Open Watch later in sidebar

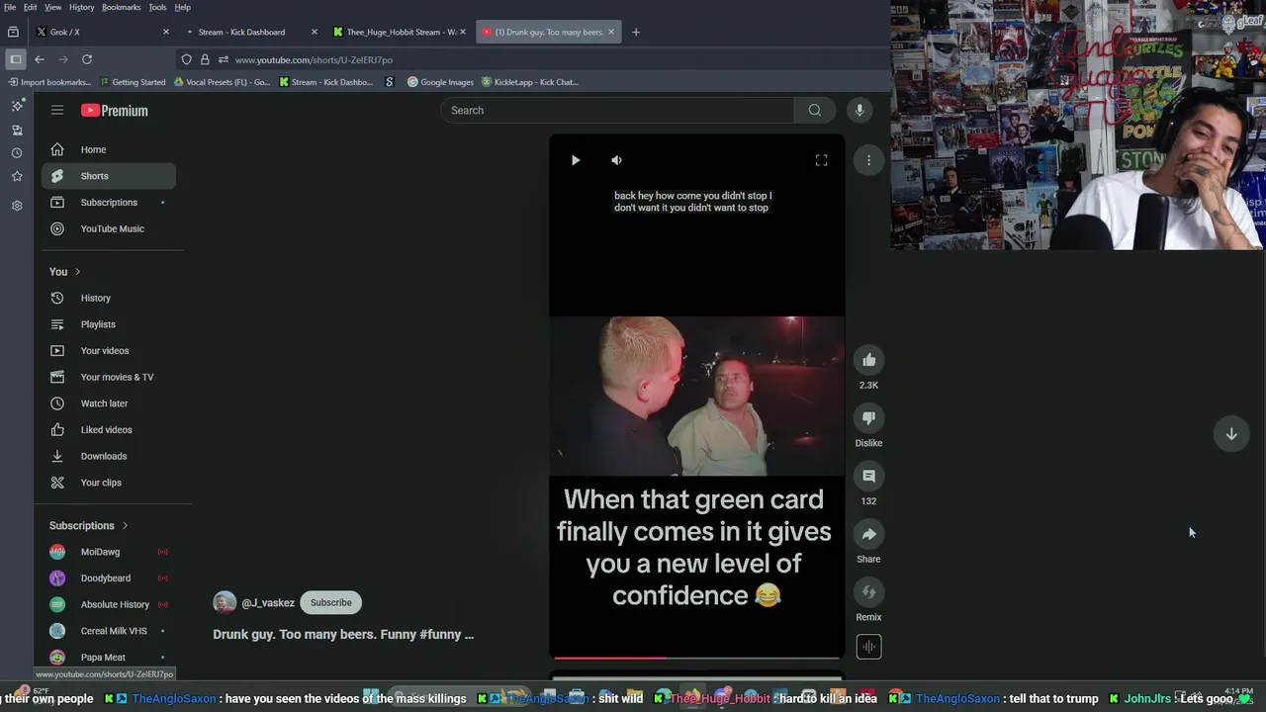[109, 403]
